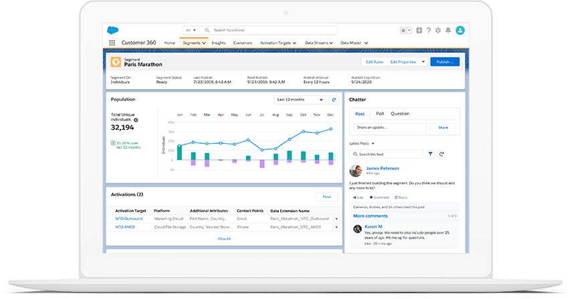Share James Peterson's post
The image size is (573, 299).
(401, 197)
